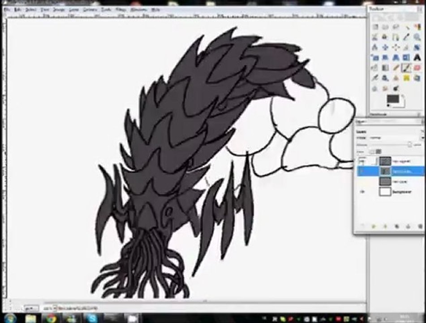Open the layer Mode dropdown
This screenshot has width=426, height=323.
coord(396,138)
